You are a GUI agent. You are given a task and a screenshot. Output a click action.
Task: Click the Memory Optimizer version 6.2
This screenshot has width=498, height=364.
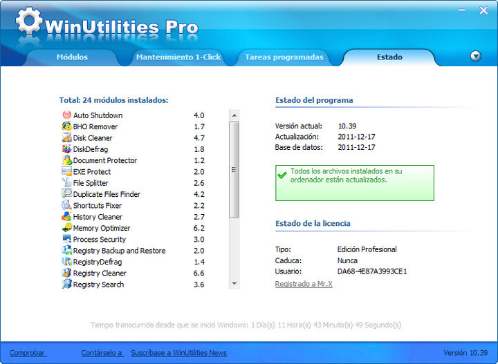pyautogui.click(x=199, y=228)
